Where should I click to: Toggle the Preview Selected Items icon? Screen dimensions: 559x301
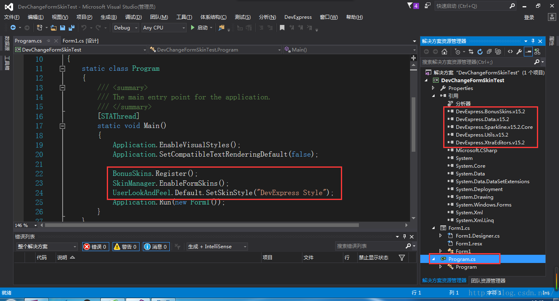[528, 52]
